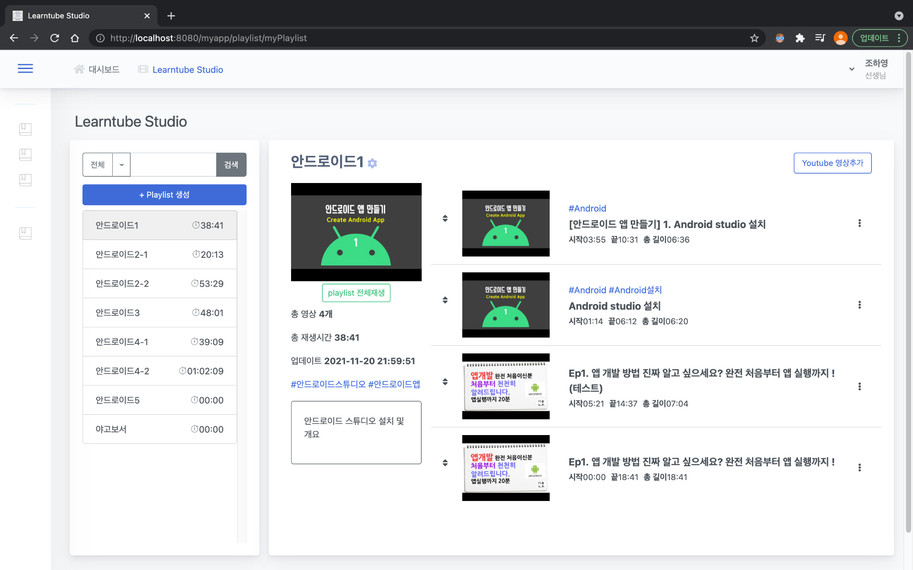Click the reorder arrows beside the first video

445,218
